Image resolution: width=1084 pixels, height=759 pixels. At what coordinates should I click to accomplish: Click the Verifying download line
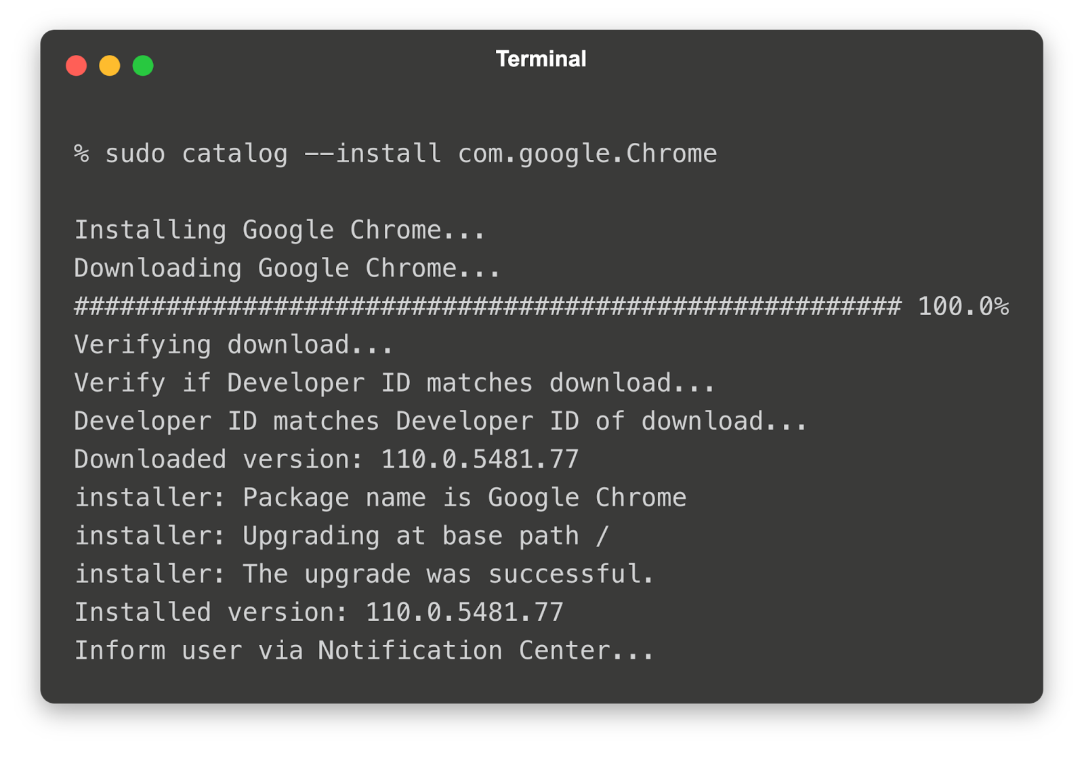[x=233, y=345]
